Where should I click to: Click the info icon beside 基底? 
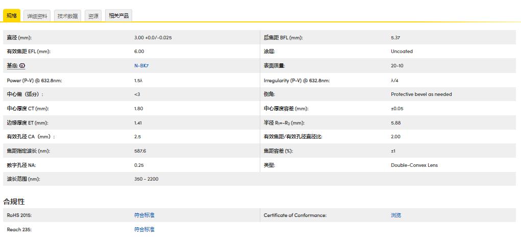[x=22, y=66]
